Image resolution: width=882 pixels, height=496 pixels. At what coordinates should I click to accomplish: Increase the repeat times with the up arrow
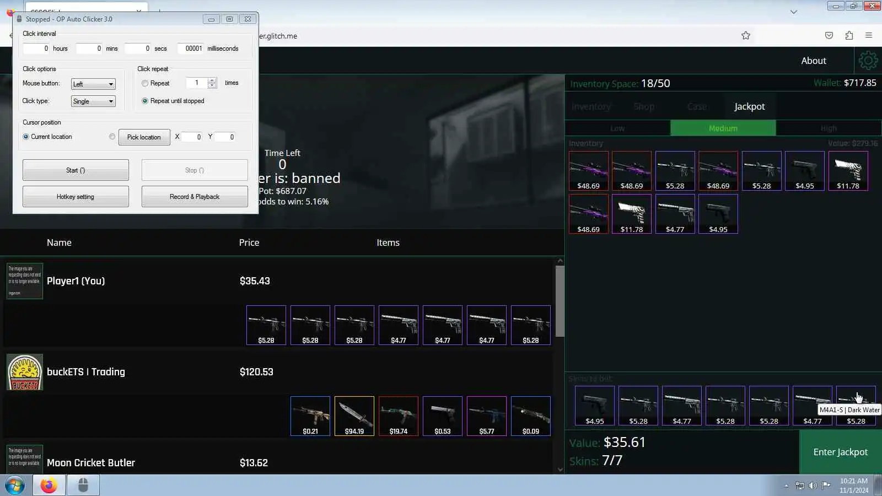tap(212, 80)
